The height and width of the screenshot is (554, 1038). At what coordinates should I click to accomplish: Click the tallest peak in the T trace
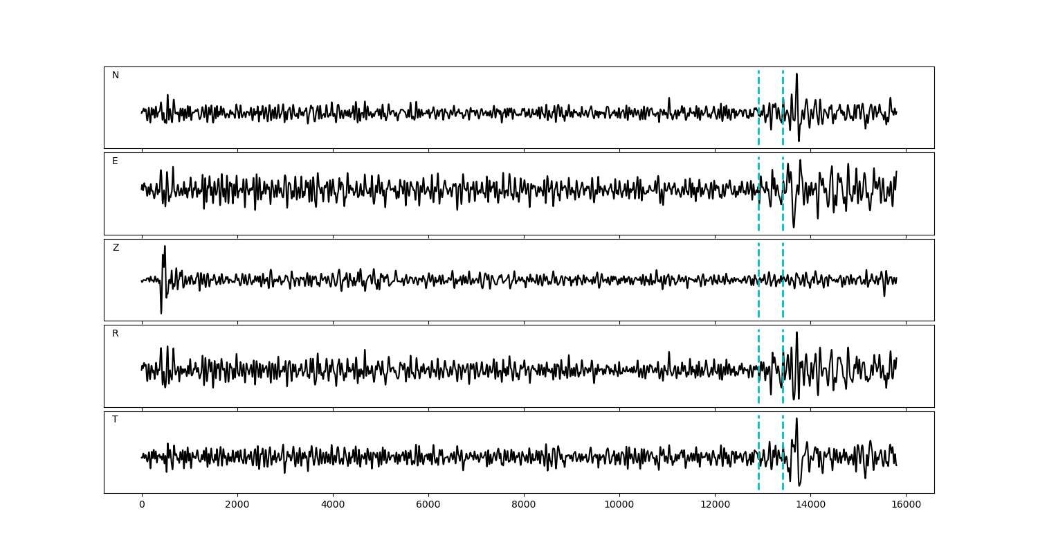coord(796,419)
